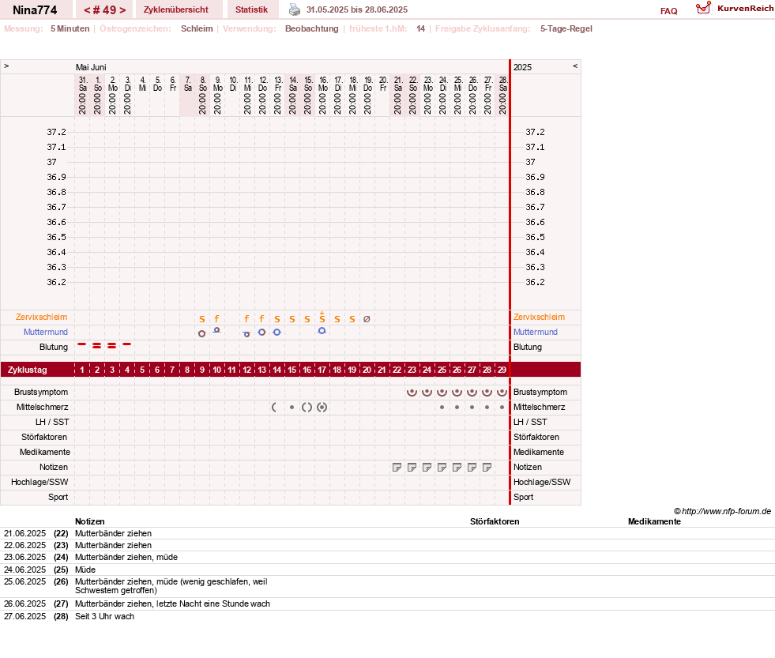
Task: Click bleeding mark on cycle day 4
Action: coord(127,344)
